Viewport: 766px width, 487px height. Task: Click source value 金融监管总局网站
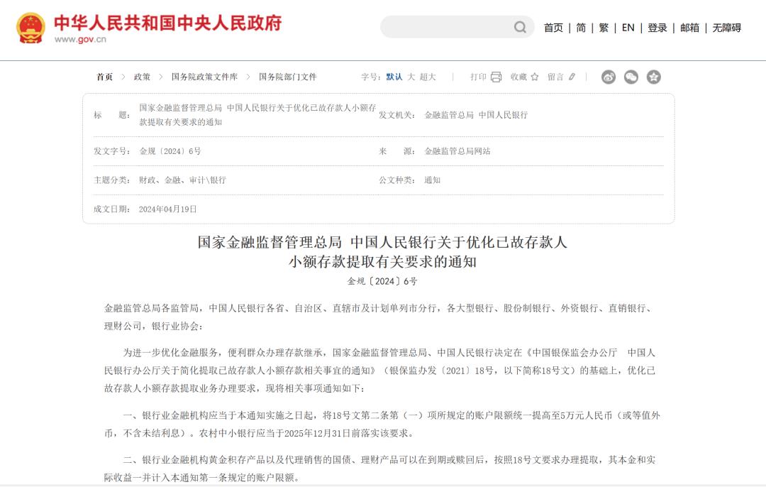[457, 151]
